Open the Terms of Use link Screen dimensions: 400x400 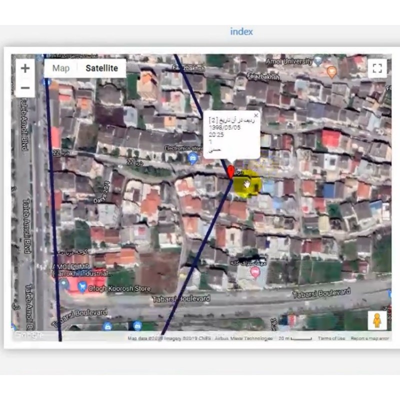[331, 338]
